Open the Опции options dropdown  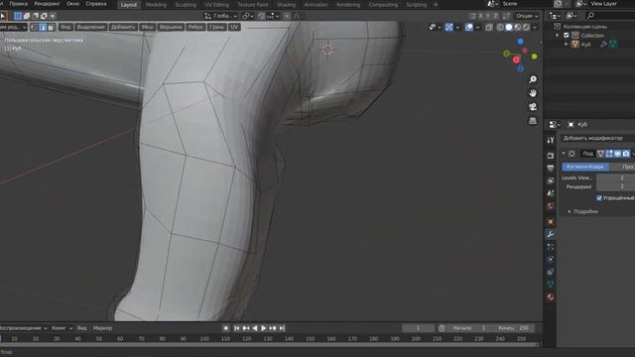coord(527,16)
